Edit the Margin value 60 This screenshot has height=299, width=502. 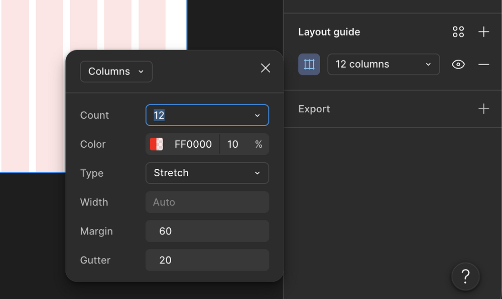[x=207, y=231]
